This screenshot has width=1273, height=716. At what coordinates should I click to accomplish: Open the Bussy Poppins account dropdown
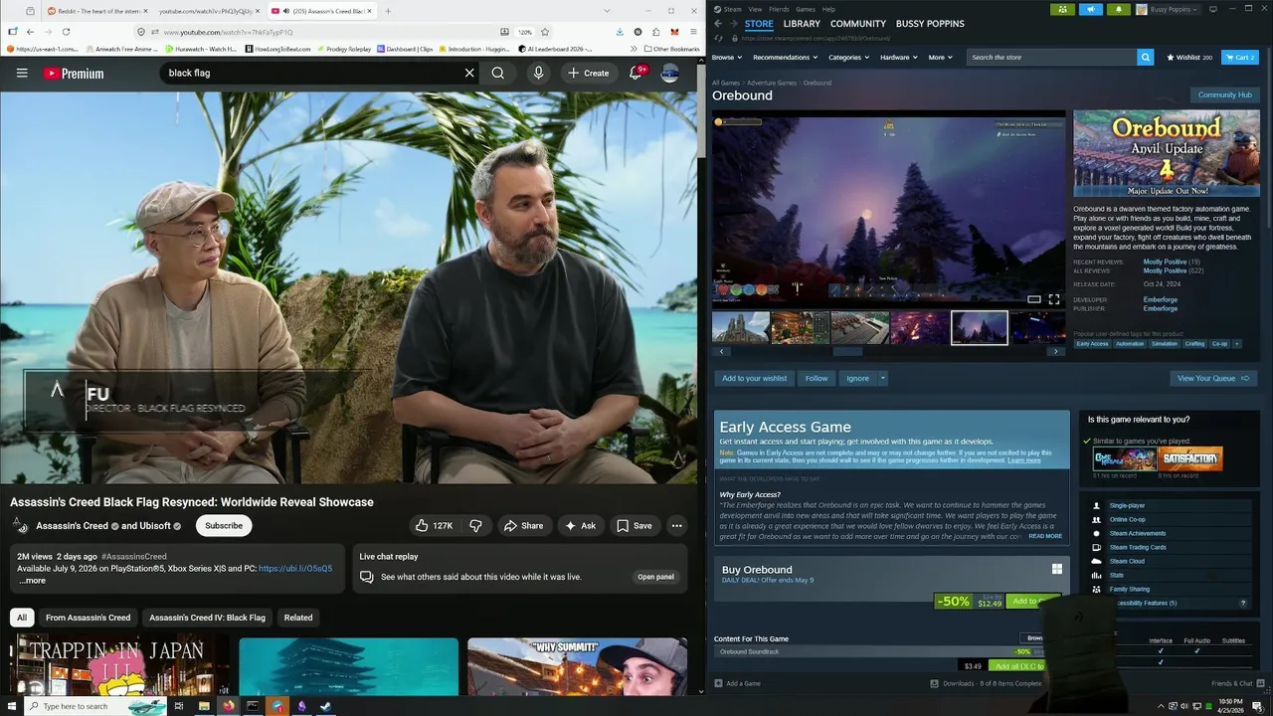[1172, 9]
